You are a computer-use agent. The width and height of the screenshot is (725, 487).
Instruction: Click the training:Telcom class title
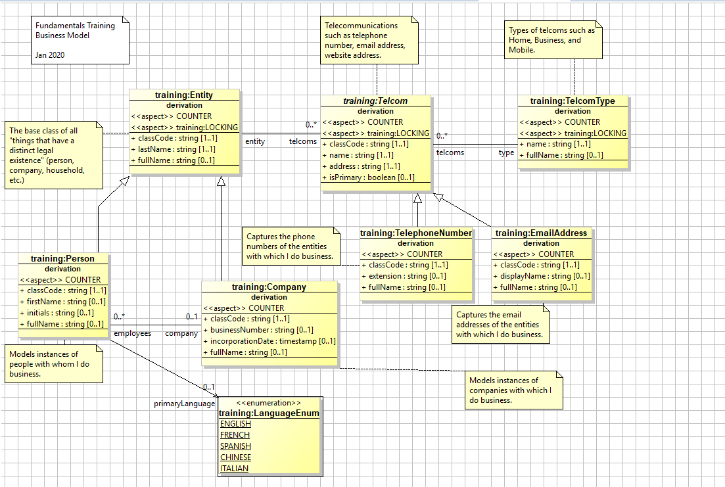(x=375, y=101)
